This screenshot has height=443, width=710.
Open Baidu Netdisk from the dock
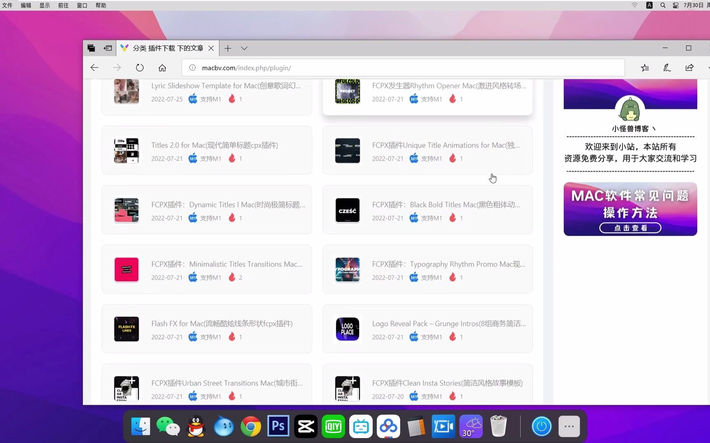[x=388, y=427]
